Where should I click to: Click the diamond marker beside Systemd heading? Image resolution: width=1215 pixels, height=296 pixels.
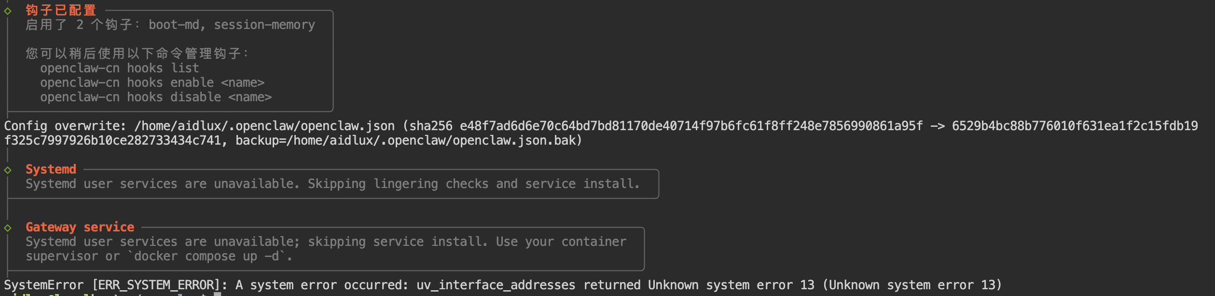pyautogui.click(x=8, y=170)
